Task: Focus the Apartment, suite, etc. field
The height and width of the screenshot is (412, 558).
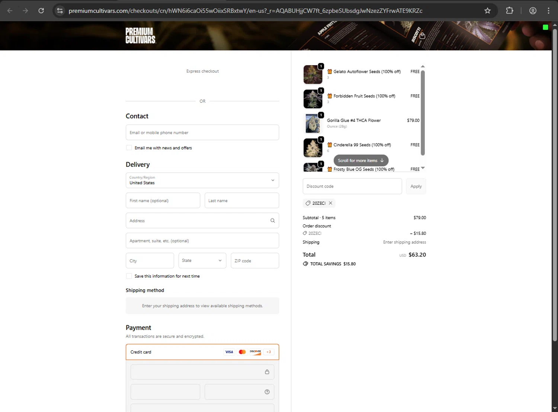Action: point(202,241)
